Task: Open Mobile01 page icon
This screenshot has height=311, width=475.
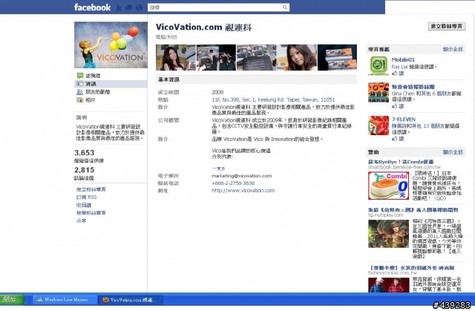Action: pos(379,65)
